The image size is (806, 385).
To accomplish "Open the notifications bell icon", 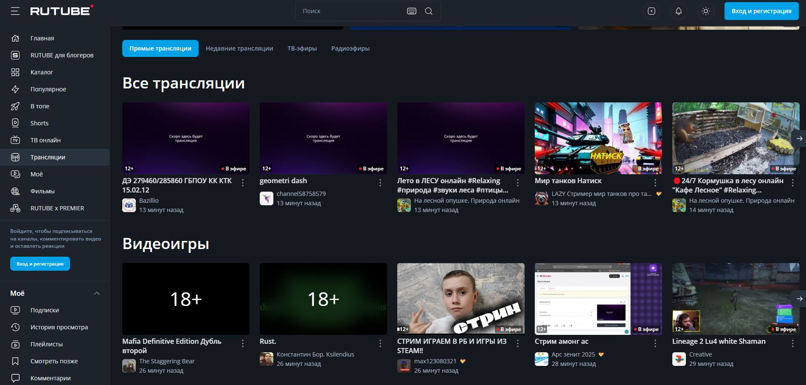I will (x=679, y=11).
